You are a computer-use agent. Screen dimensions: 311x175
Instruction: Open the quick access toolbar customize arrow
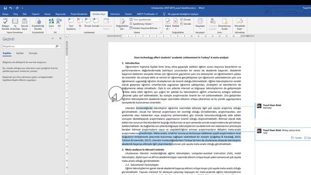point(22,8)
